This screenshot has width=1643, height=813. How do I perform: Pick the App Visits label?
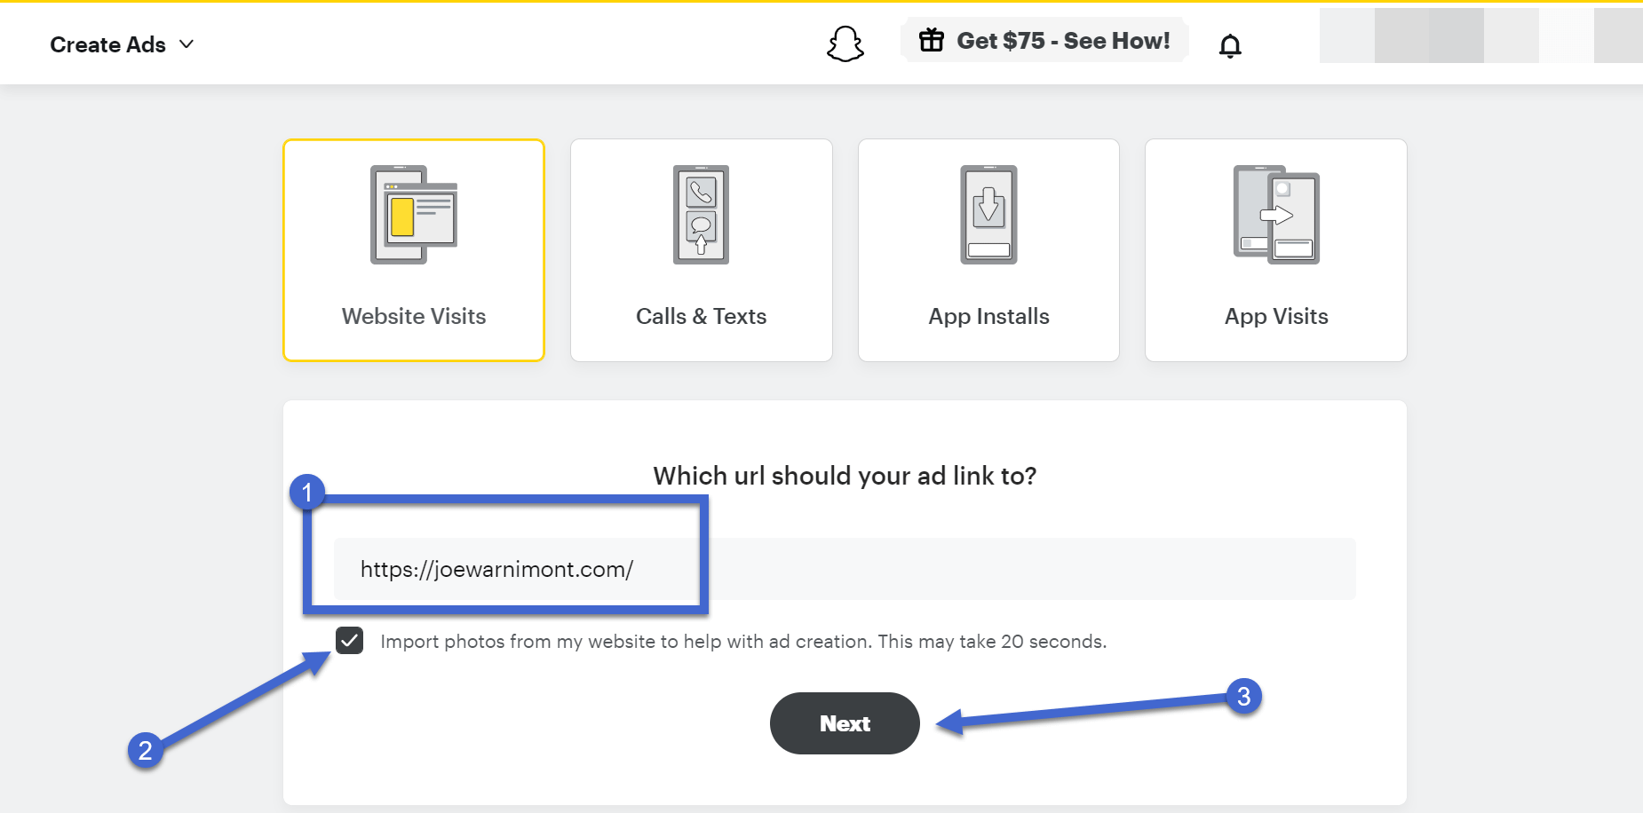point(1276,316)
